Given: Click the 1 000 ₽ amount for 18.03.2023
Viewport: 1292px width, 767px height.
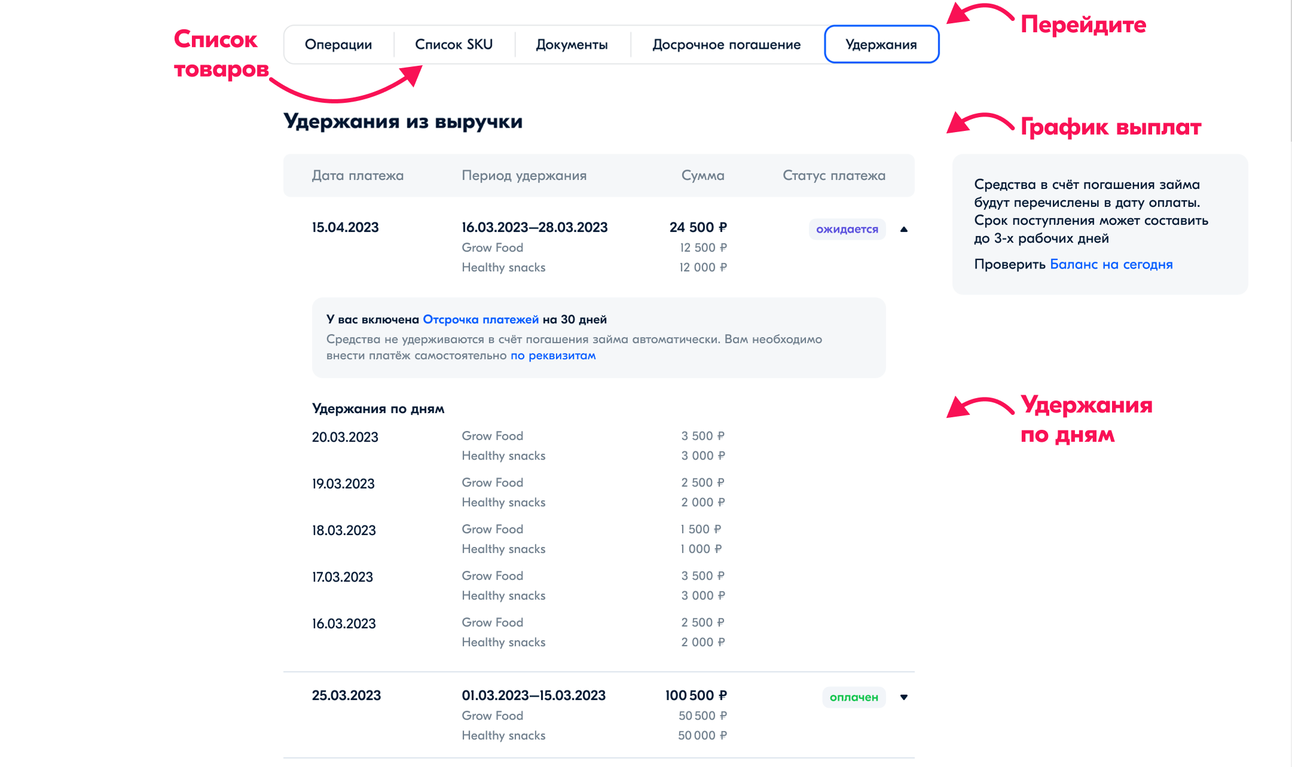Looking at the screenshot, I should pos(701,549).
